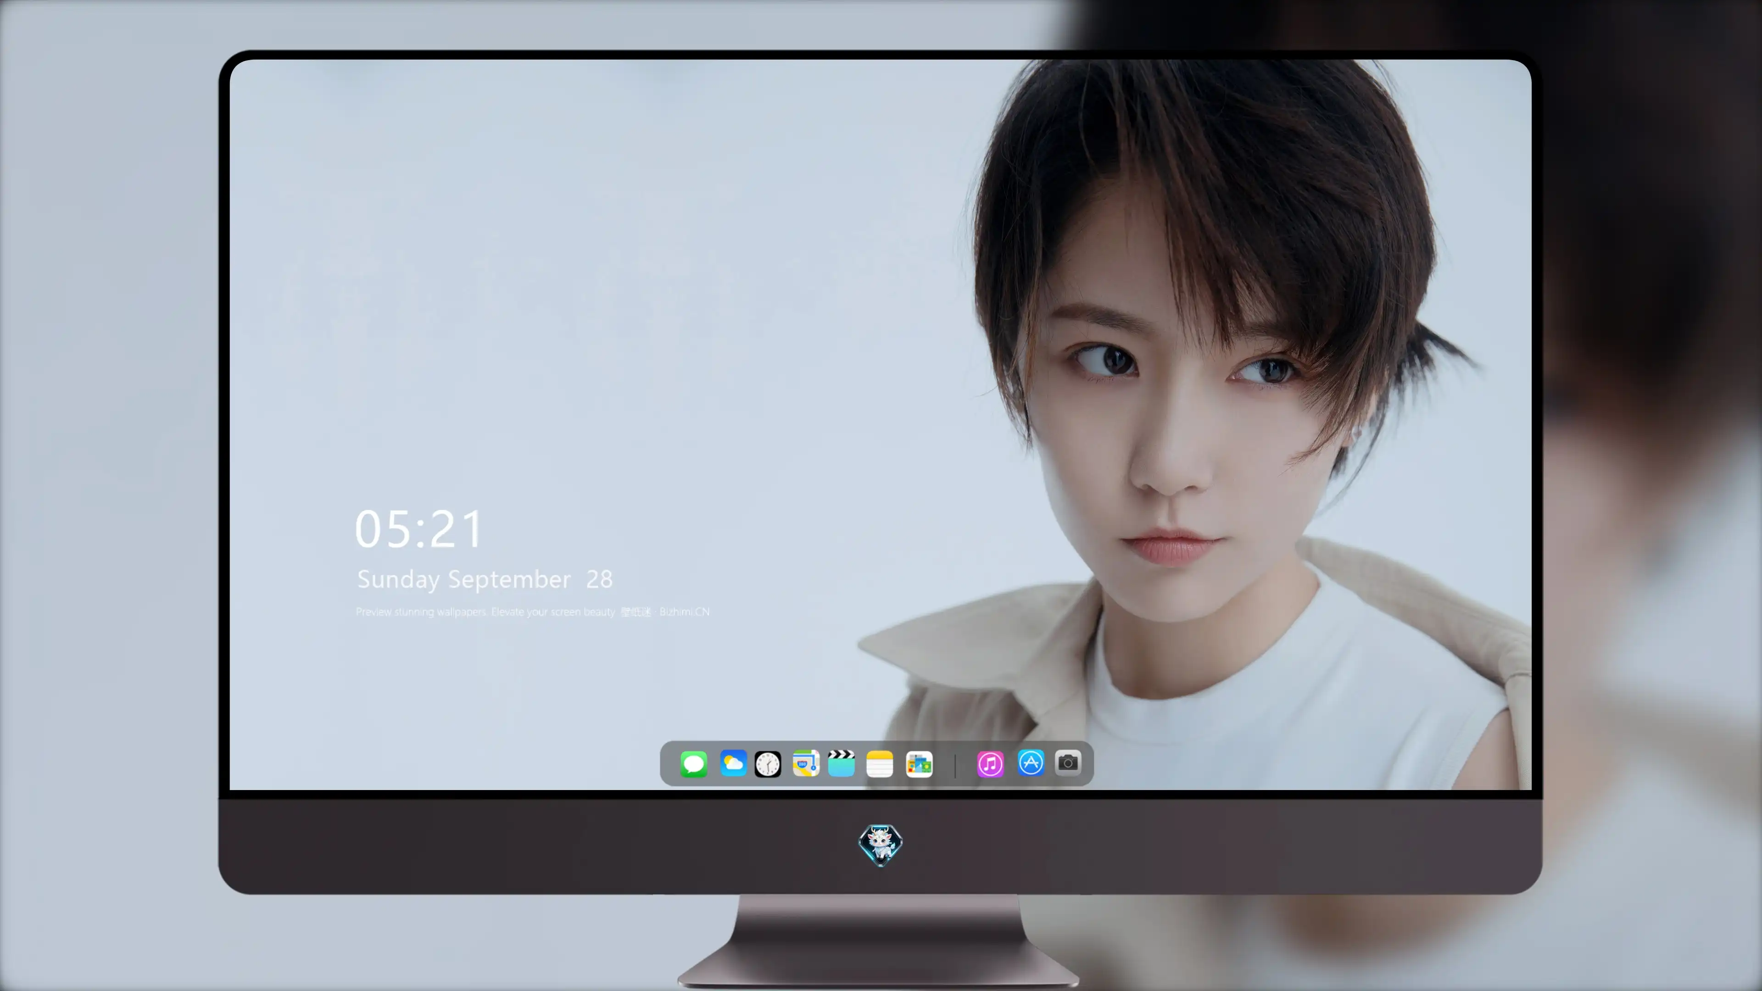Screen dimensions: 1762x991
Task: Launch the pink iTunes Store music icon
Action: click(x=991, y=763)
